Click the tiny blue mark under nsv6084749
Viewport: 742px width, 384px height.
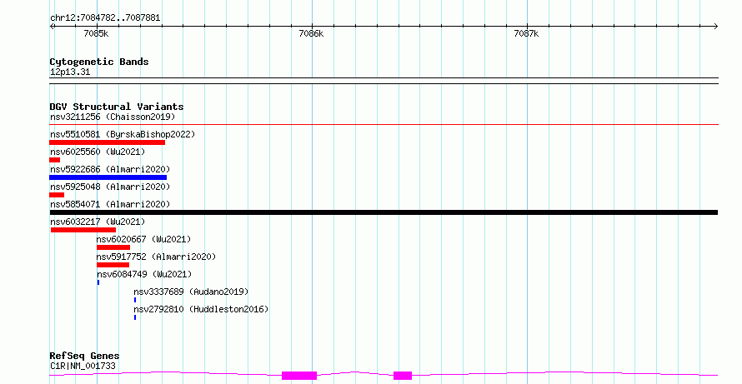(98, 282)
